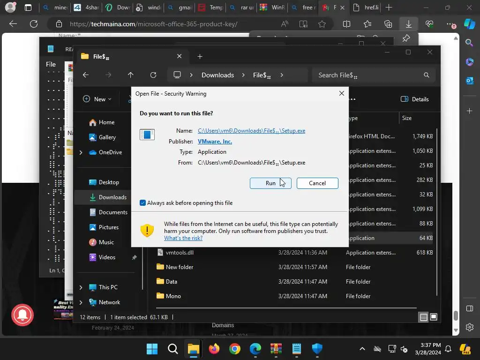Expand chevron before Downloads breadcrumb
This screenshot has width=480, height=360.
191,75
